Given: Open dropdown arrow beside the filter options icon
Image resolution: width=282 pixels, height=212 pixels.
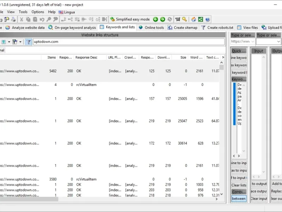Looking at the screenshot, I should coord(20,42).
